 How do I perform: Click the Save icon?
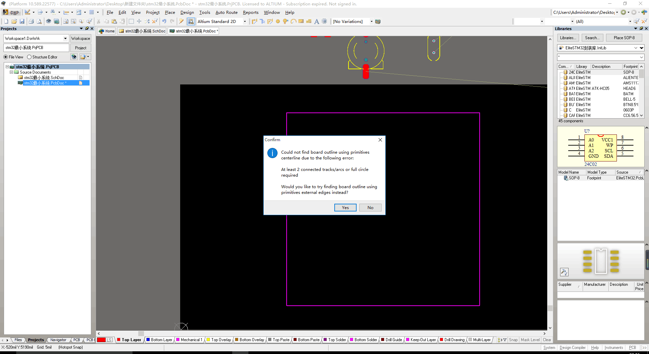click(22, 21)
